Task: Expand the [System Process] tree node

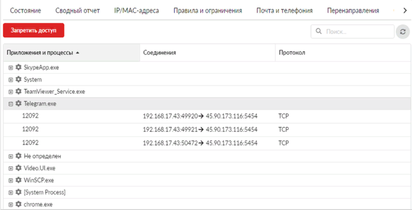Action: 11,192
